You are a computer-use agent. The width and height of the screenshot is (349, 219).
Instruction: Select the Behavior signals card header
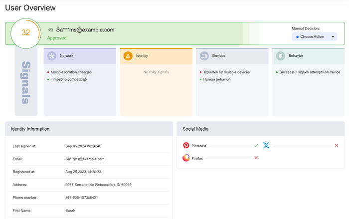[309, 56]
